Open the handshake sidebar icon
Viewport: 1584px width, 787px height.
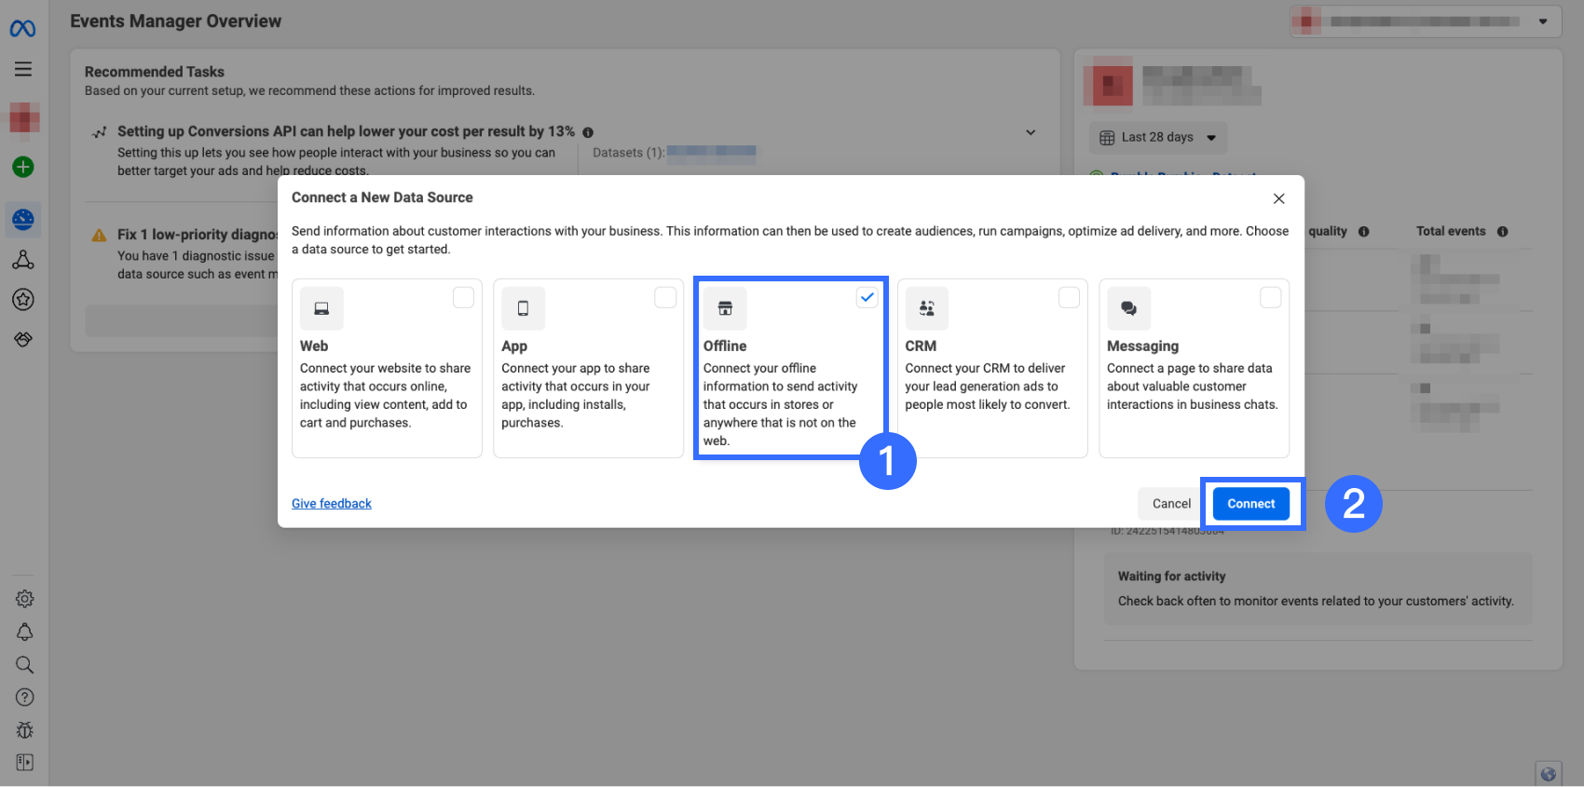point(23,339)
